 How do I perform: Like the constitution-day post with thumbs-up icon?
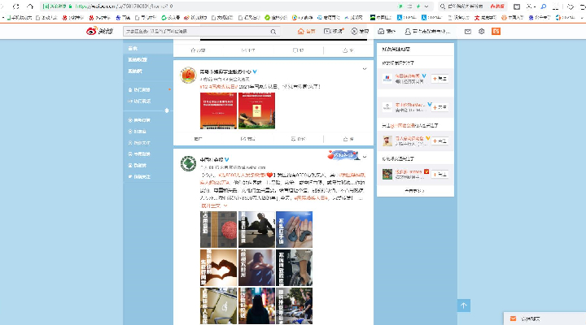348,139
